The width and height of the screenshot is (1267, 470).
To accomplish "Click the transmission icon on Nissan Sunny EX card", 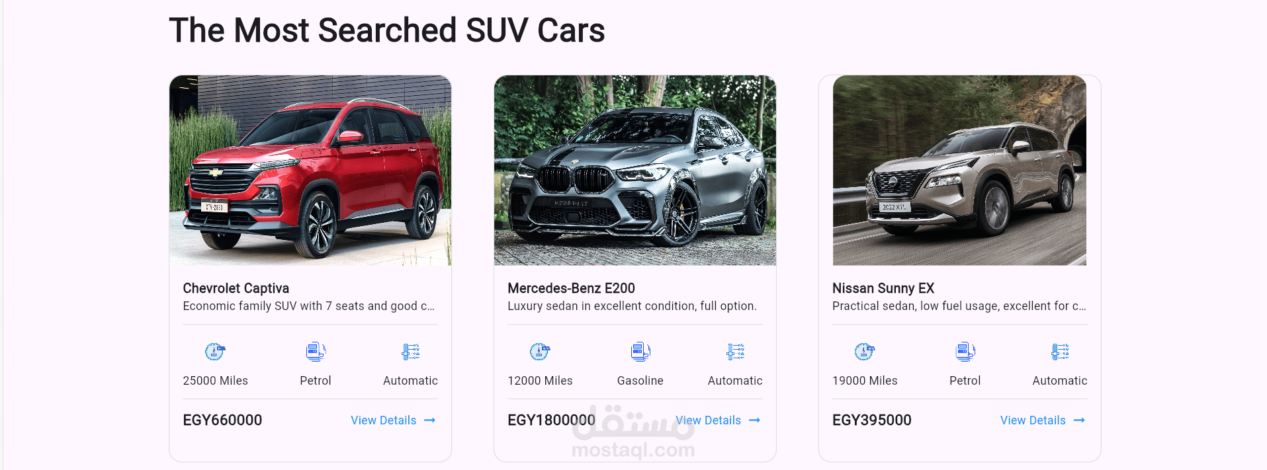I will 1060,352.
